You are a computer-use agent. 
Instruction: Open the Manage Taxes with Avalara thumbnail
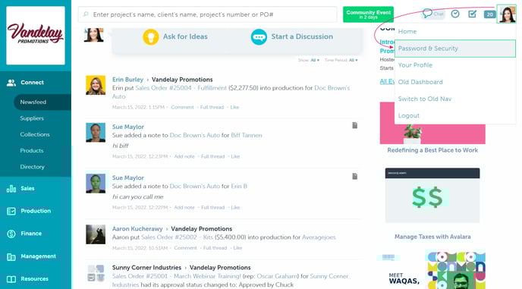[432, 195]
